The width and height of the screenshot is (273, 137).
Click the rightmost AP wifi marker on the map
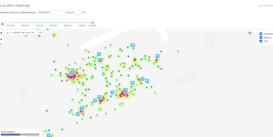[x=157, y=56]
